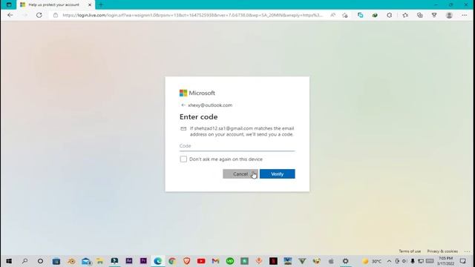
Task: Click the Code input field
Action: coord(237,146)
